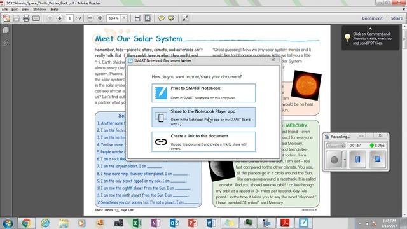Open Word from the taskbar
This screenshot has height=229, width=407.
[x=210, y=223]
